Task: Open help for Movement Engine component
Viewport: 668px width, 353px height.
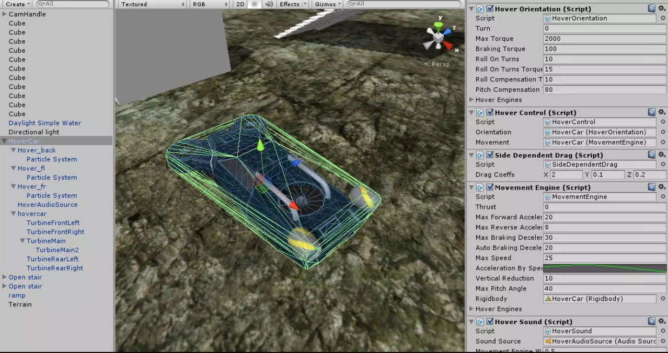Action: [651, 187]
